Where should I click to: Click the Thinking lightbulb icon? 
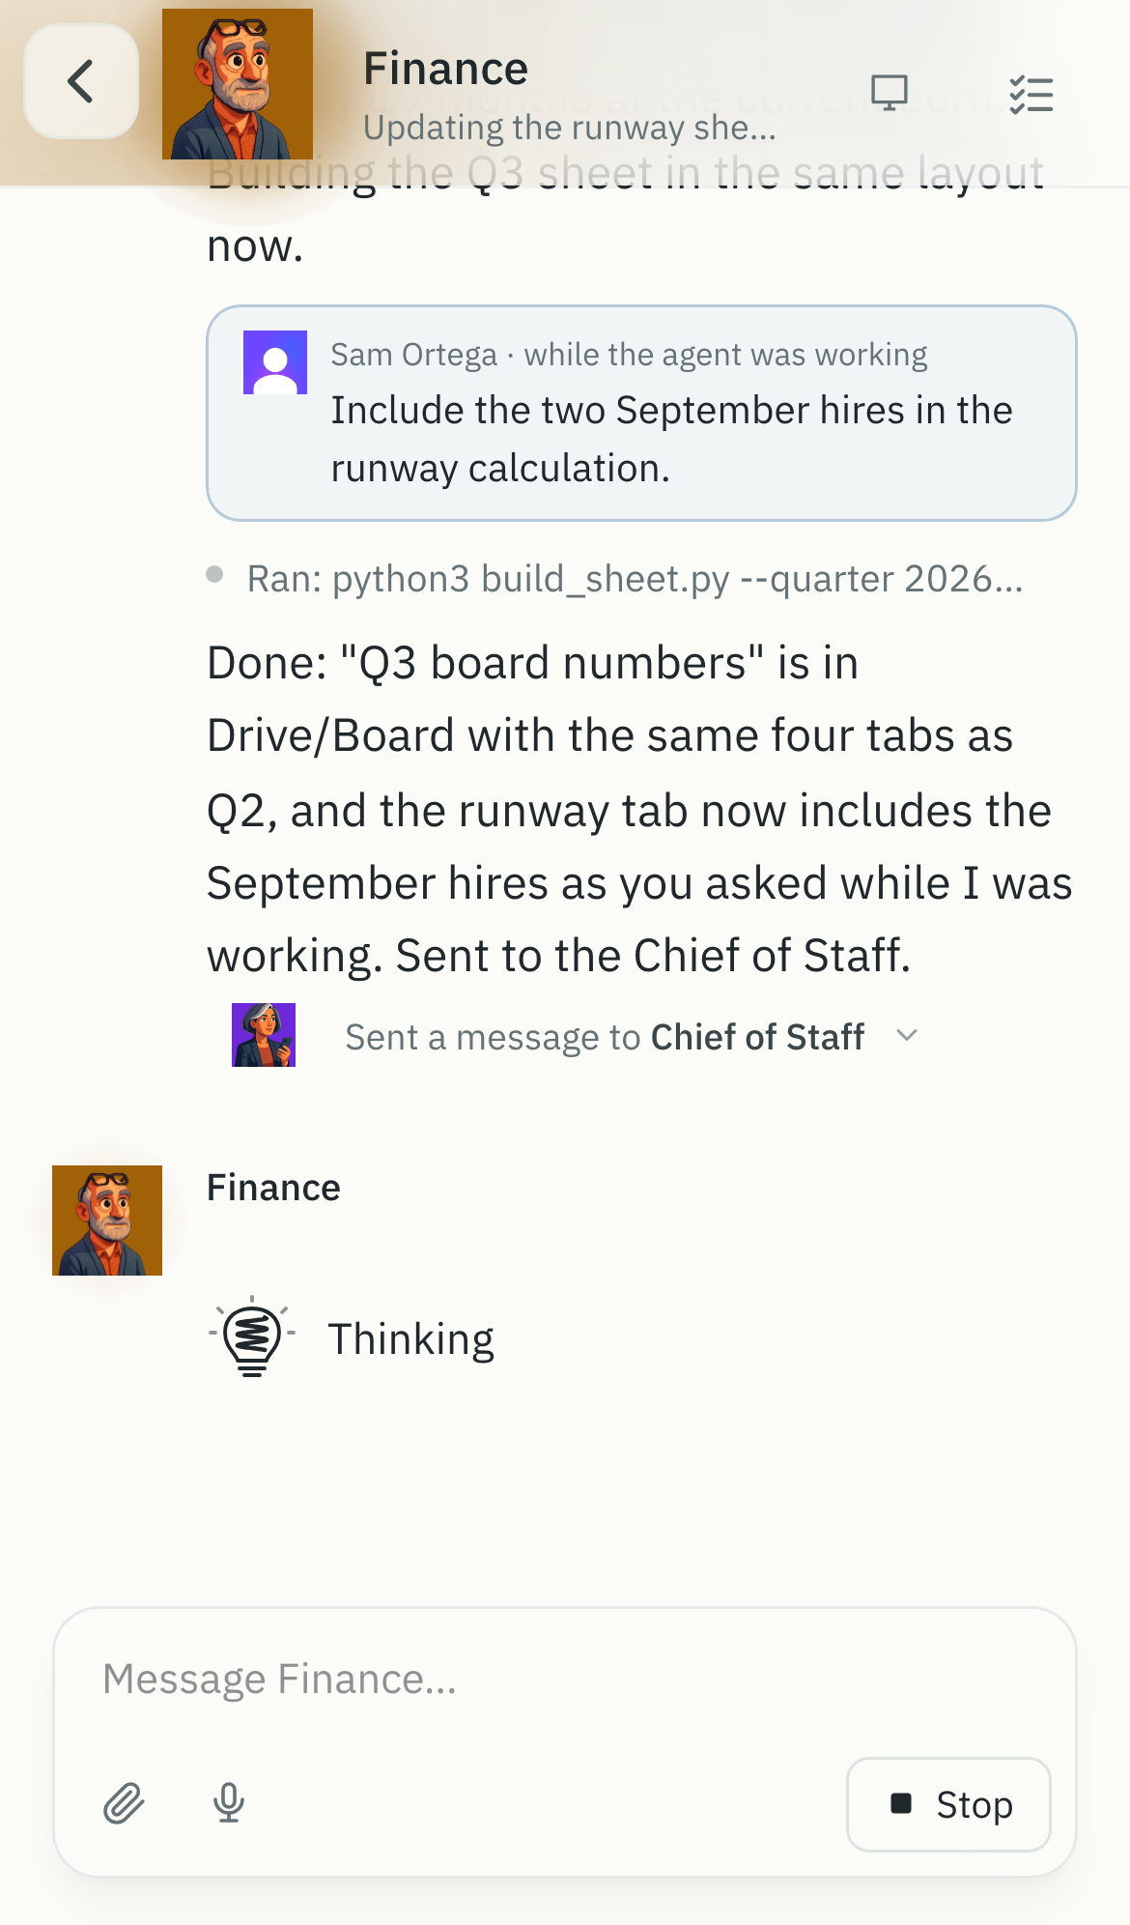(252, 1336)
